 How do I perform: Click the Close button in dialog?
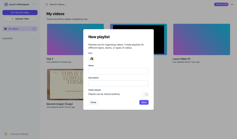[x=93, y=102]
